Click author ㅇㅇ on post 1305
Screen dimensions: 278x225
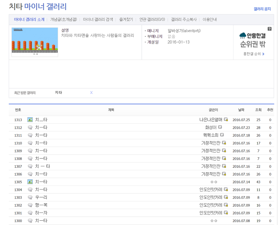pyautogui.click(x=214, y=182)
